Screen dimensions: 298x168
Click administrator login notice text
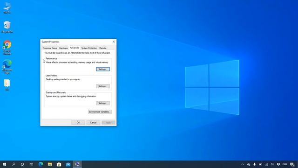(77, 53)
